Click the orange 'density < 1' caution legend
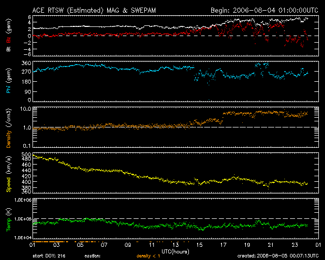Image resolution: width=325 pixels, height=260 pixels. pyautogui.click(x=148, y=256)
